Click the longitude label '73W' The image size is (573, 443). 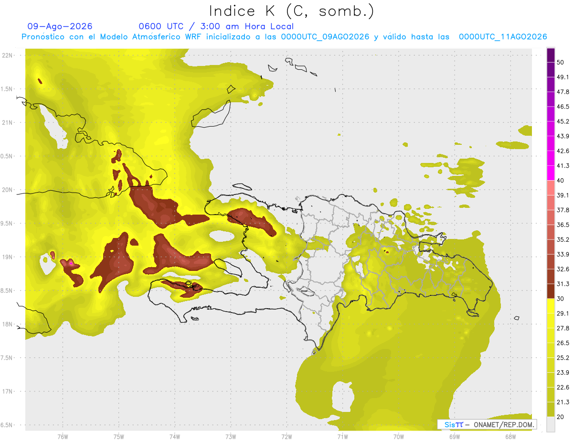click(x=231, y=436)
